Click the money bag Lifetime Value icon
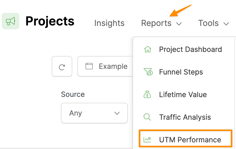The width and height of the screenshot is (236, 149). point(147,95)
